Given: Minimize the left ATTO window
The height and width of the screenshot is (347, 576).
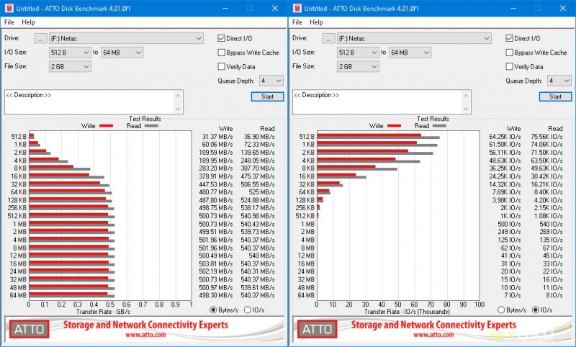Looking at the screenshot, I should click(x=225, y=8).
